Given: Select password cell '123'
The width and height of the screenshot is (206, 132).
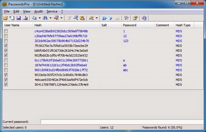Looking at the screenshot, I should point(126,41).
